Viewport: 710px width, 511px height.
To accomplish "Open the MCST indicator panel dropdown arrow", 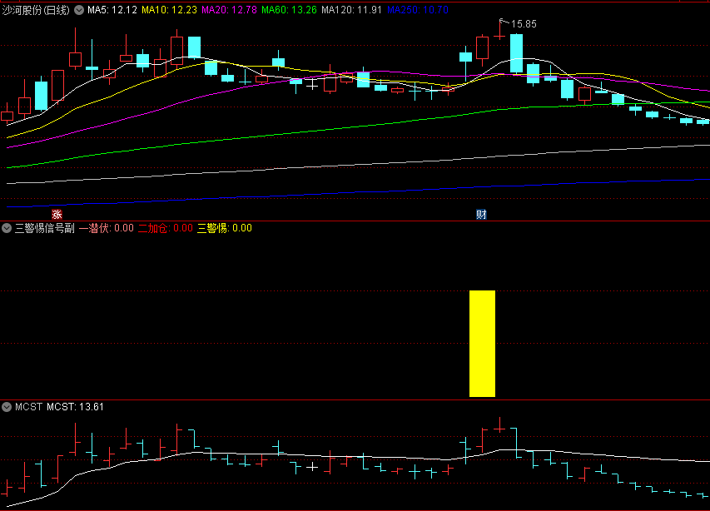I will click(7, 407).
